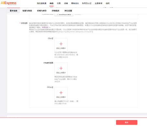The width and height of the screenshot is (147, 126).
Task: Open the 详细说明 >> link
Action: tap(46, 27)
